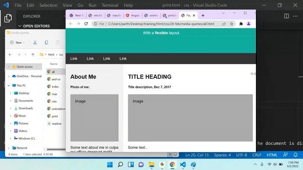Open Chrome from taskbar
The width and height of the screenshot is (303, 170).
(172, 164)
